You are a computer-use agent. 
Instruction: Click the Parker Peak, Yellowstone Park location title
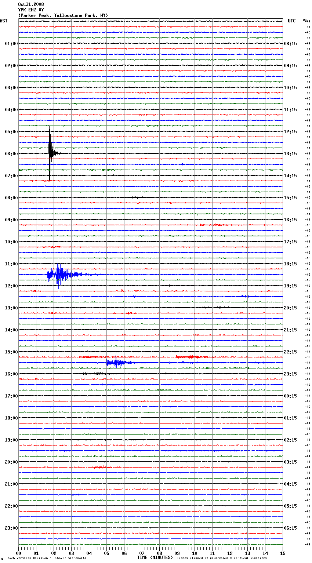tap(63, 15)
